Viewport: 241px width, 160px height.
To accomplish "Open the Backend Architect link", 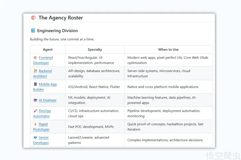I will click(43, 73).
